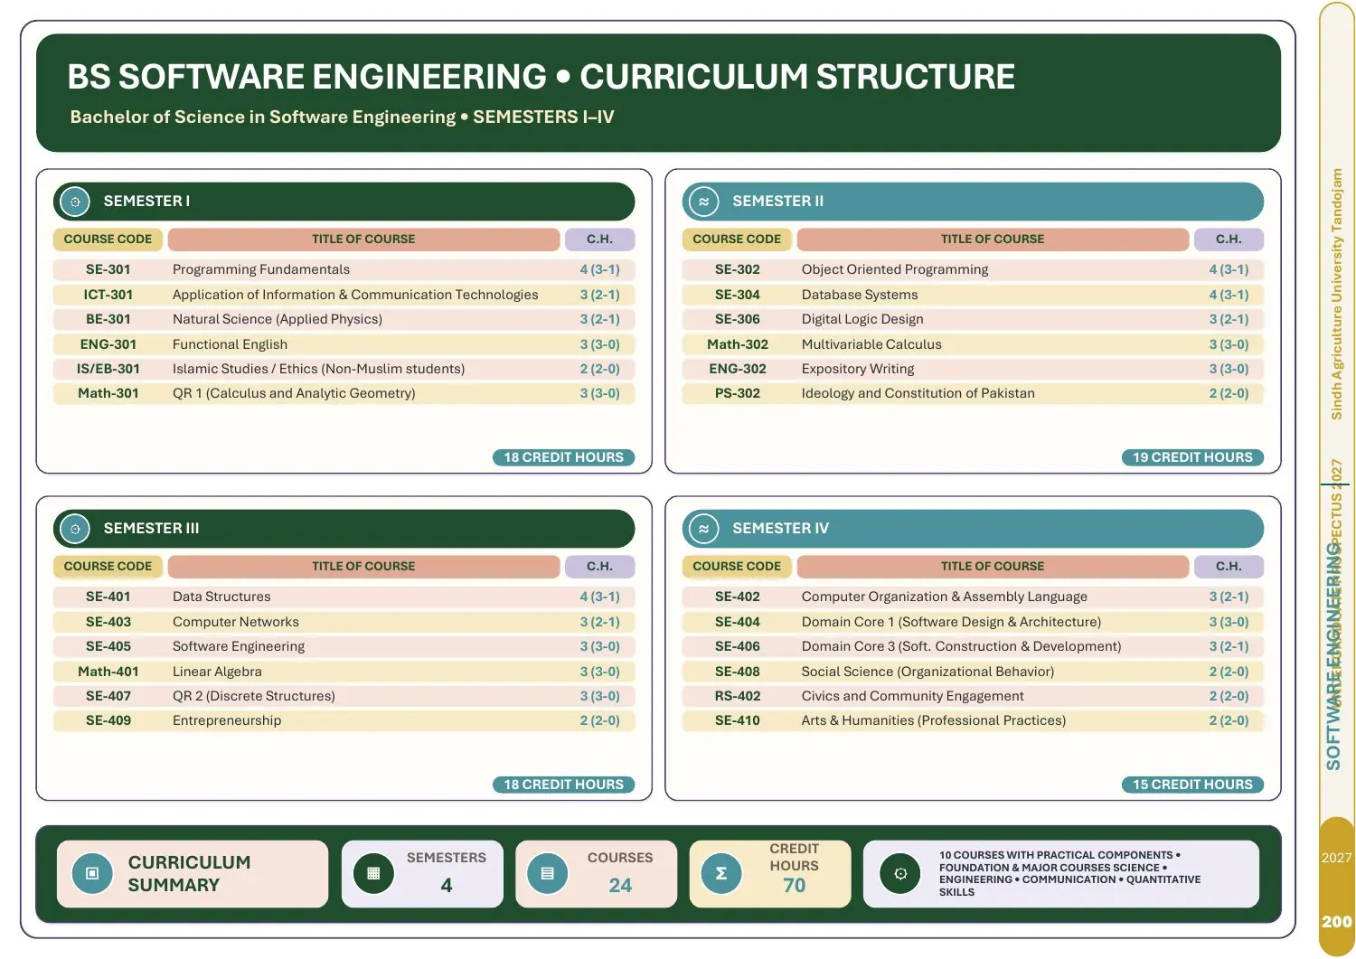The image size is (1356, 959).
Task: Click the Semester I 18 Credit Hours badge
Action: pyautogui.click(x=564, y=457)
